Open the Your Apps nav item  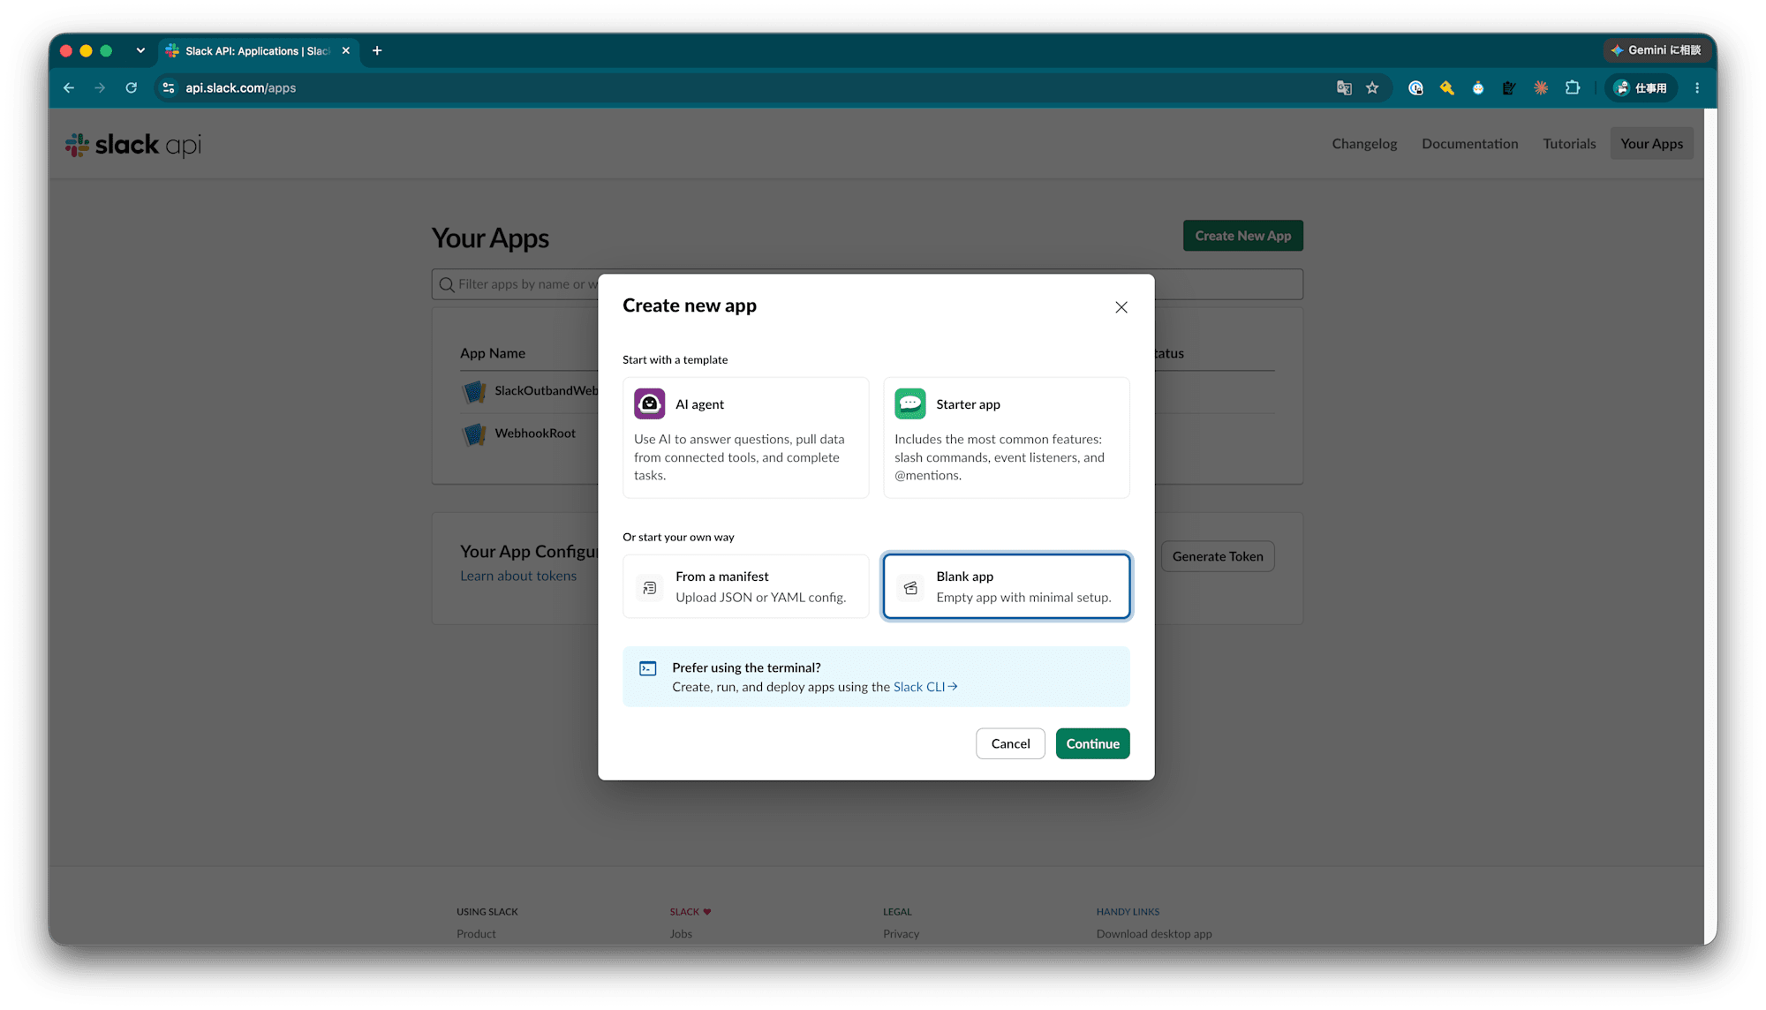point(1652,144)
